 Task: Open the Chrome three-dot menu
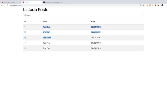[165, 5]
